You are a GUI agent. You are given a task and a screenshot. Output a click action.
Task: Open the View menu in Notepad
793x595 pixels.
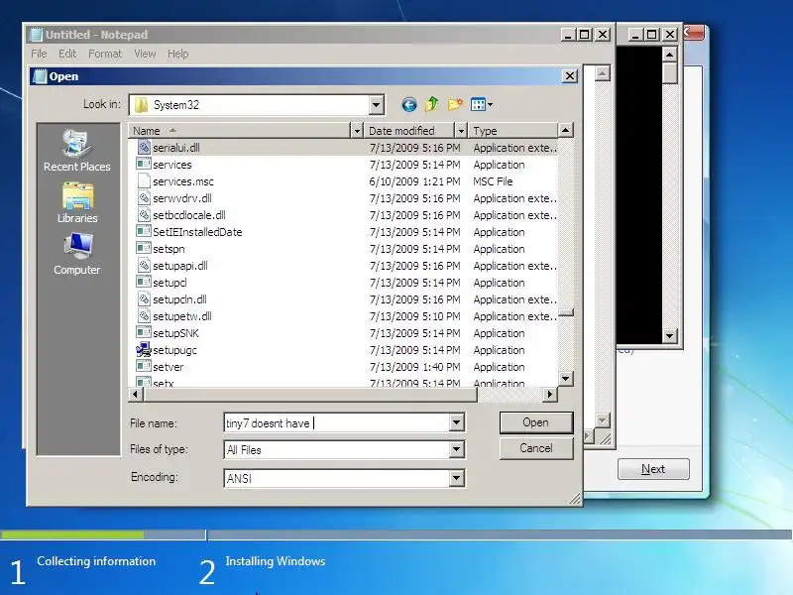click(145, 54)
